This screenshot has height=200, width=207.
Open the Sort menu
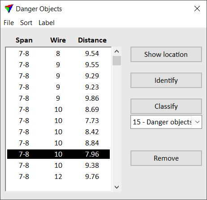26,23
